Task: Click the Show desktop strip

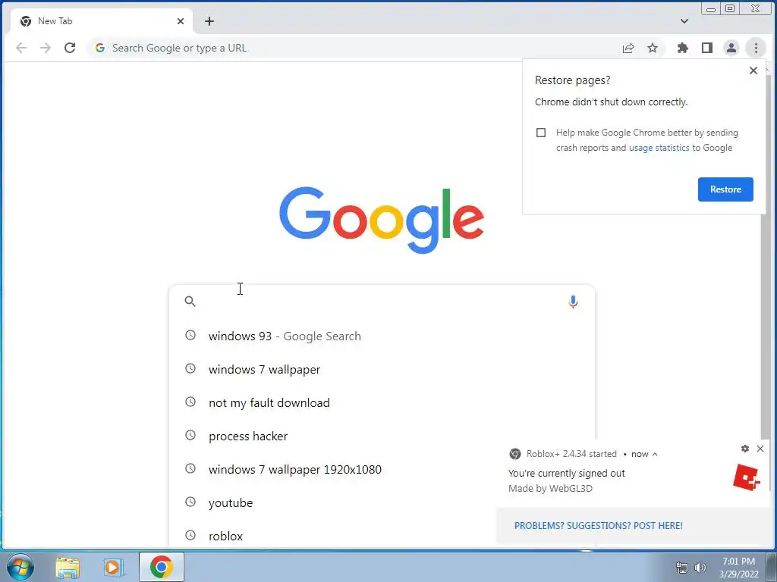Action: (x=772, y=567)
